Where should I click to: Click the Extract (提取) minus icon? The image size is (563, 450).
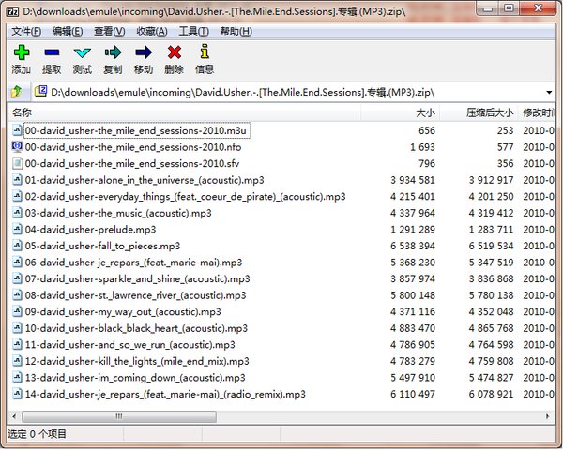pos(52,52)
